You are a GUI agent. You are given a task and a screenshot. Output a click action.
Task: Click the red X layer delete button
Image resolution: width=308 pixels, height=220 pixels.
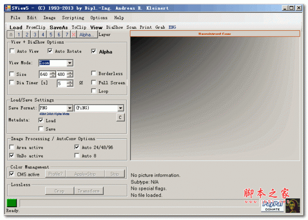point(73,35)
